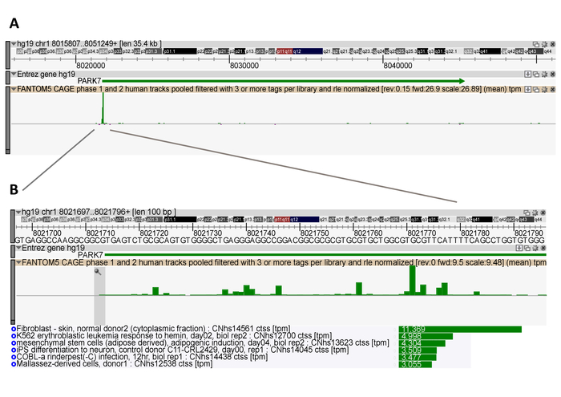Click the blue circle beside Fibroblast - skin row
Screen dimensions: 561x397
point(14,329)
